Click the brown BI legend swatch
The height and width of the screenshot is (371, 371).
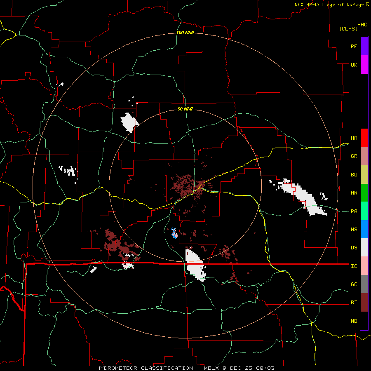tap(364, 303)
